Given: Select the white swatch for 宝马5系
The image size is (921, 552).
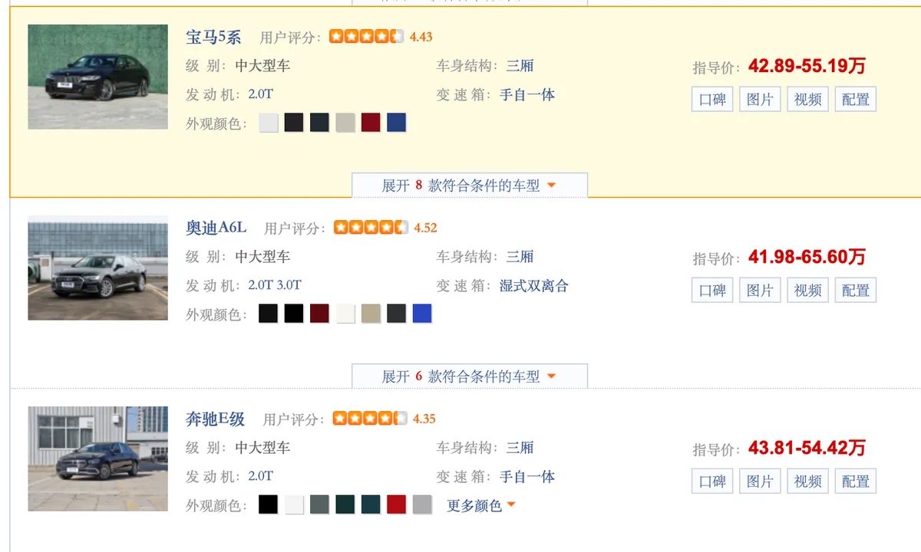Looking at the screenshot, I should pyautogui.click(x=269, y=123).
